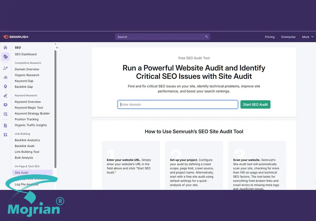The image size is (316, 221).
Task: Launch Keyword Magic Tool
Action: coord(29,108)
